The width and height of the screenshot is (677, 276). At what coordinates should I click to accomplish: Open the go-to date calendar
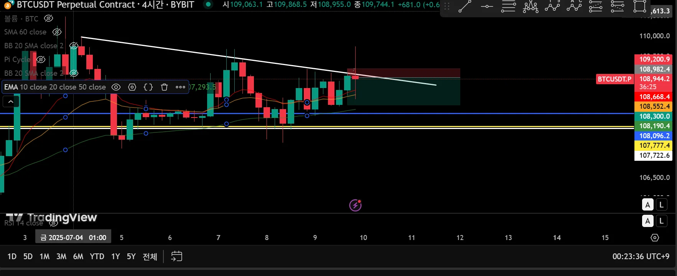176,256
